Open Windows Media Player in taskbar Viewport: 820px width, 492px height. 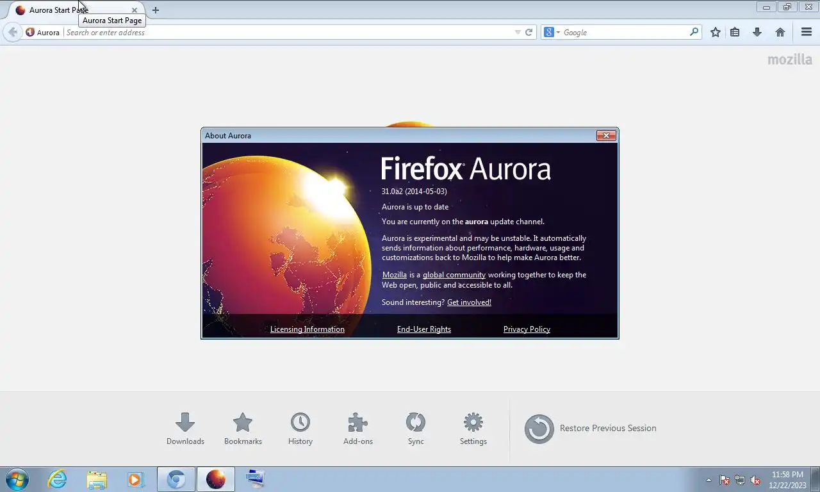tap(136, 479)
